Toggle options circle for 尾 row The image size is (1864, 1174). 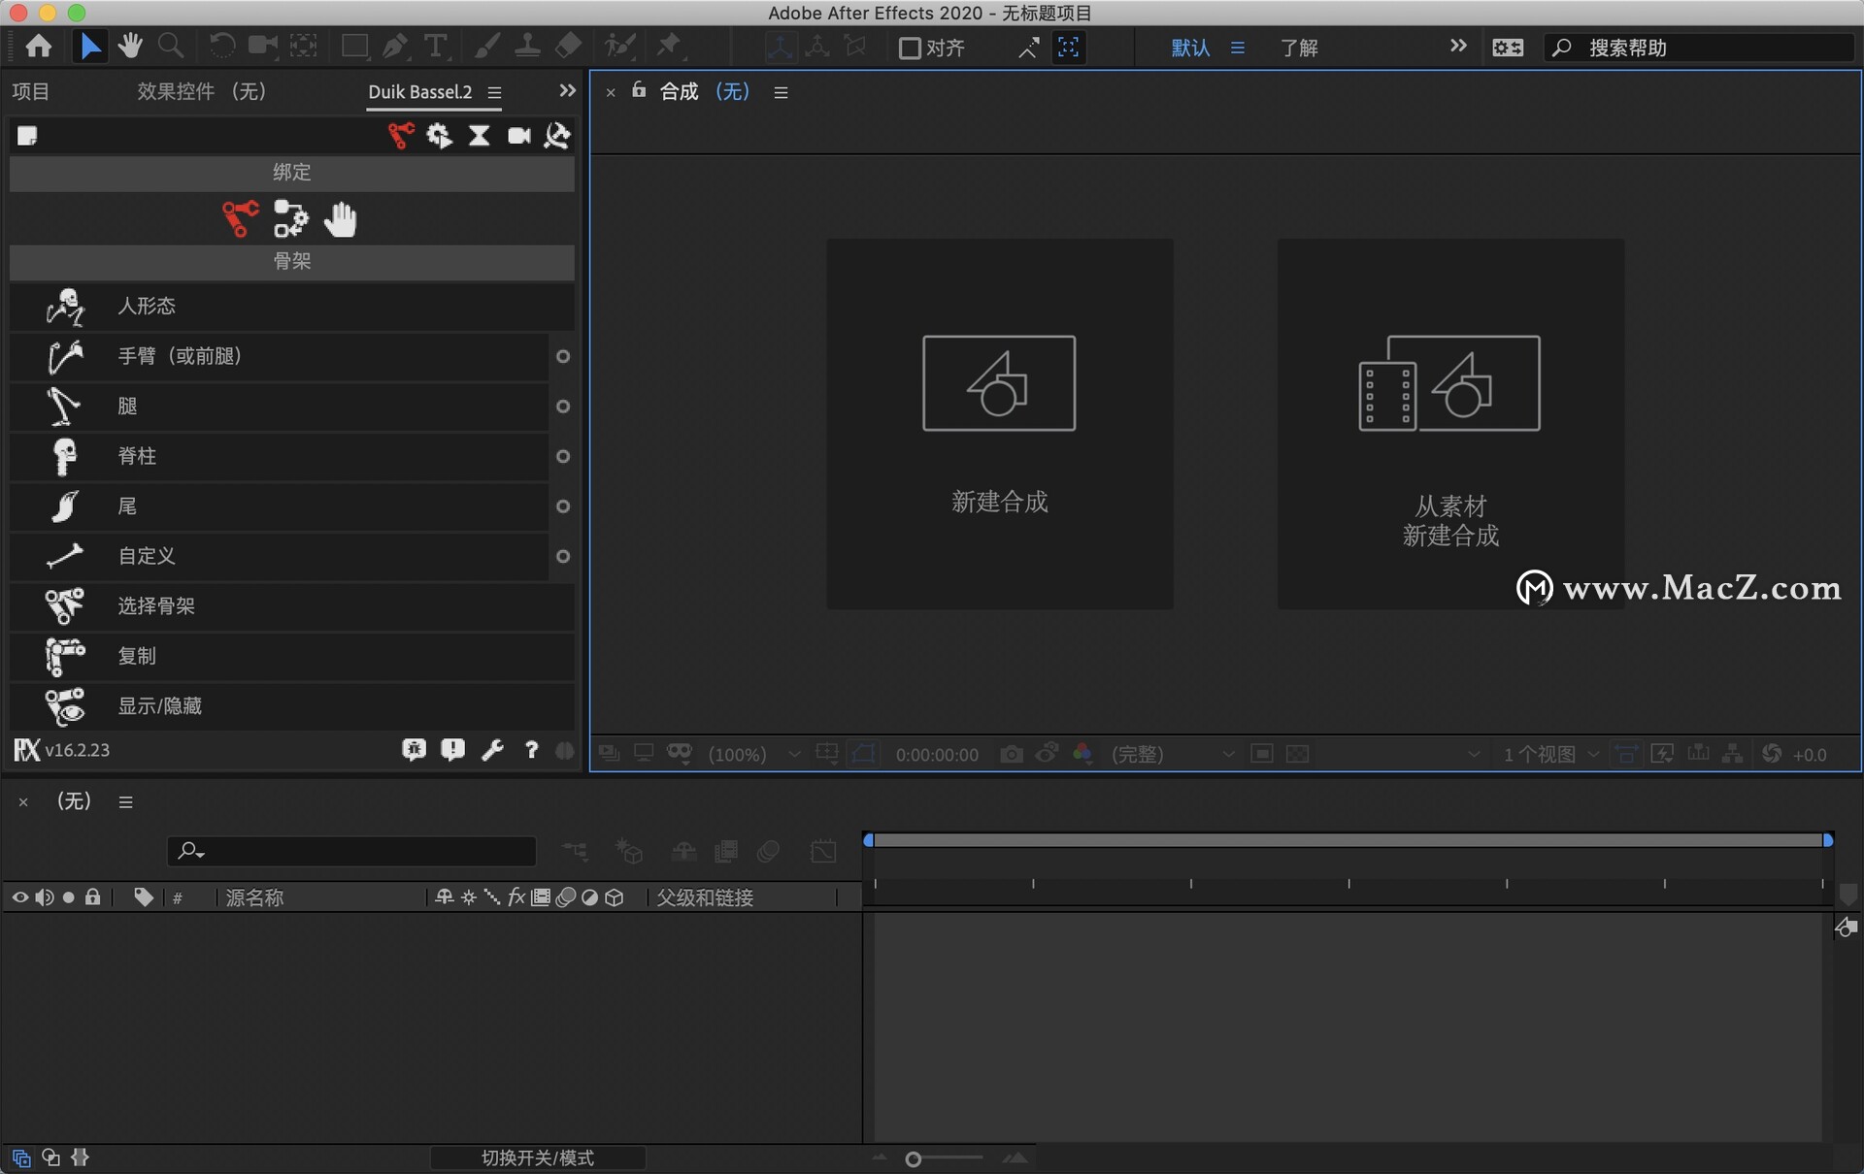[x=563, y=506]
